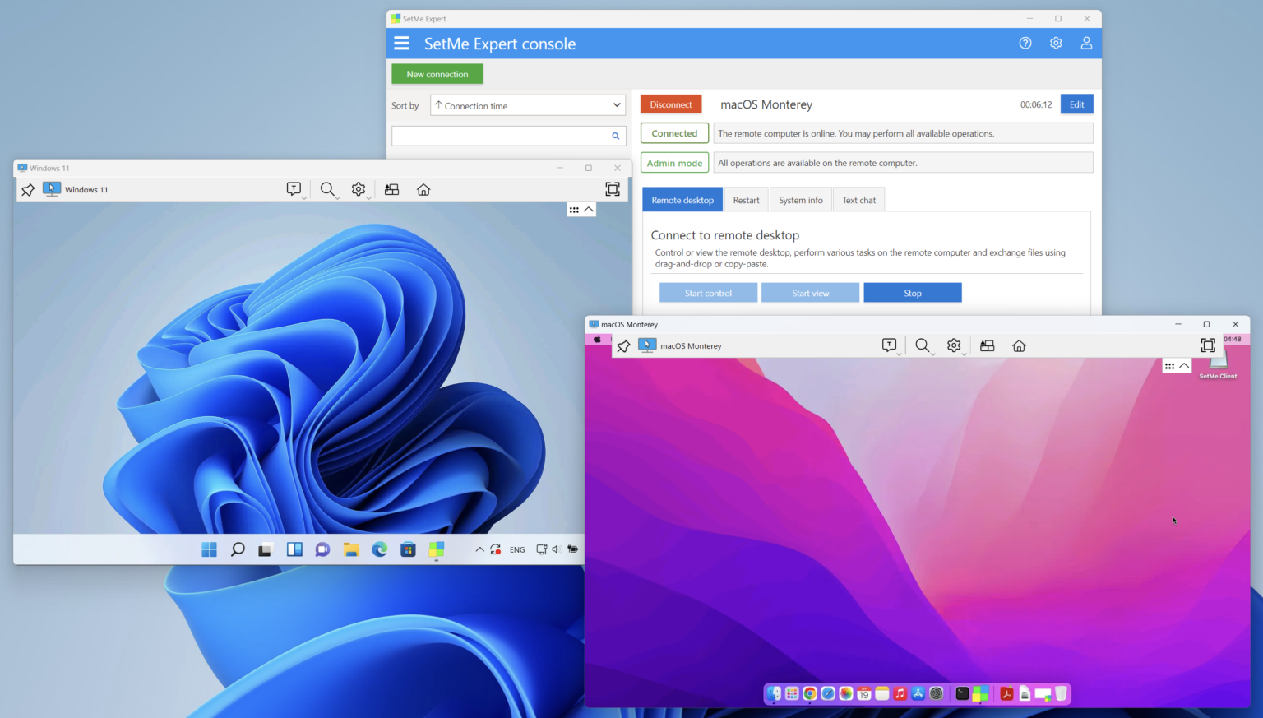
Task: Launch Safari from the remote macOS dock
Action: point(828,693)
